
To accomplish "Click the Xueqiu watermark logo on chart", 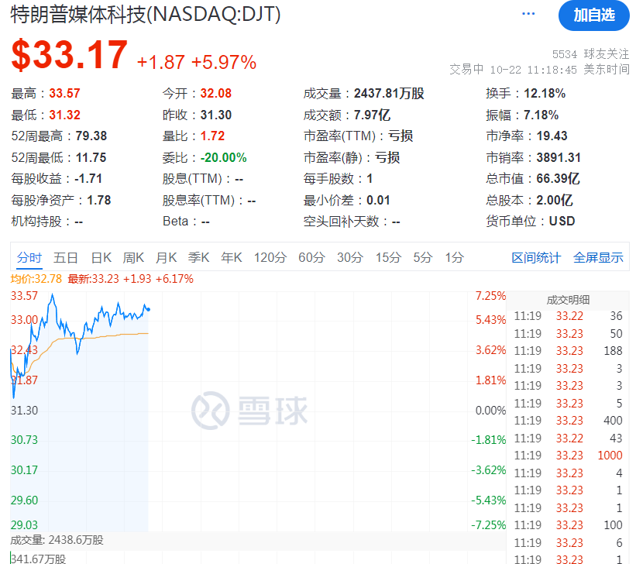I will 248,409.
